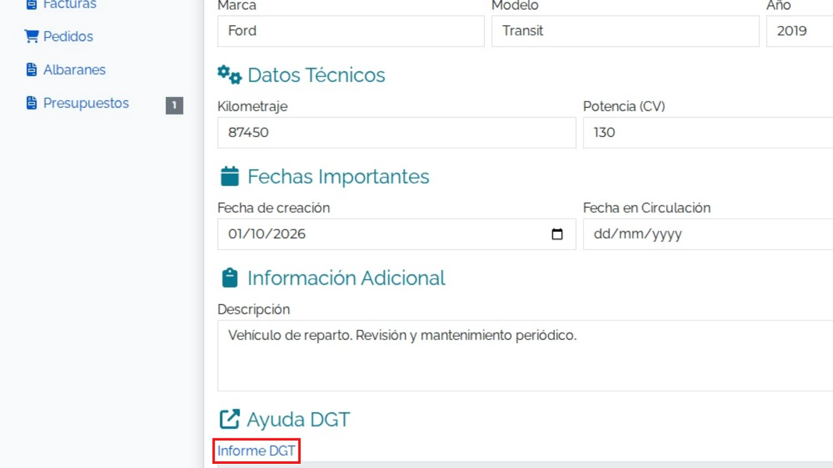
Task: Click the Albaranes document icon
Action: pyautogui.click(x=32, y=70)
